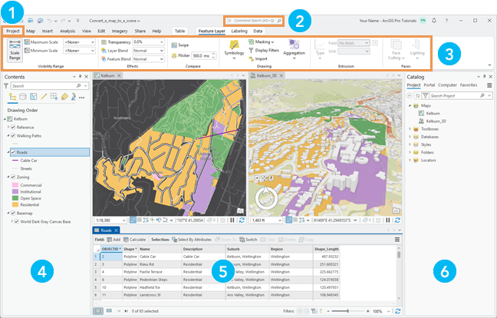Open Display Filters

(x=264, y=50)
